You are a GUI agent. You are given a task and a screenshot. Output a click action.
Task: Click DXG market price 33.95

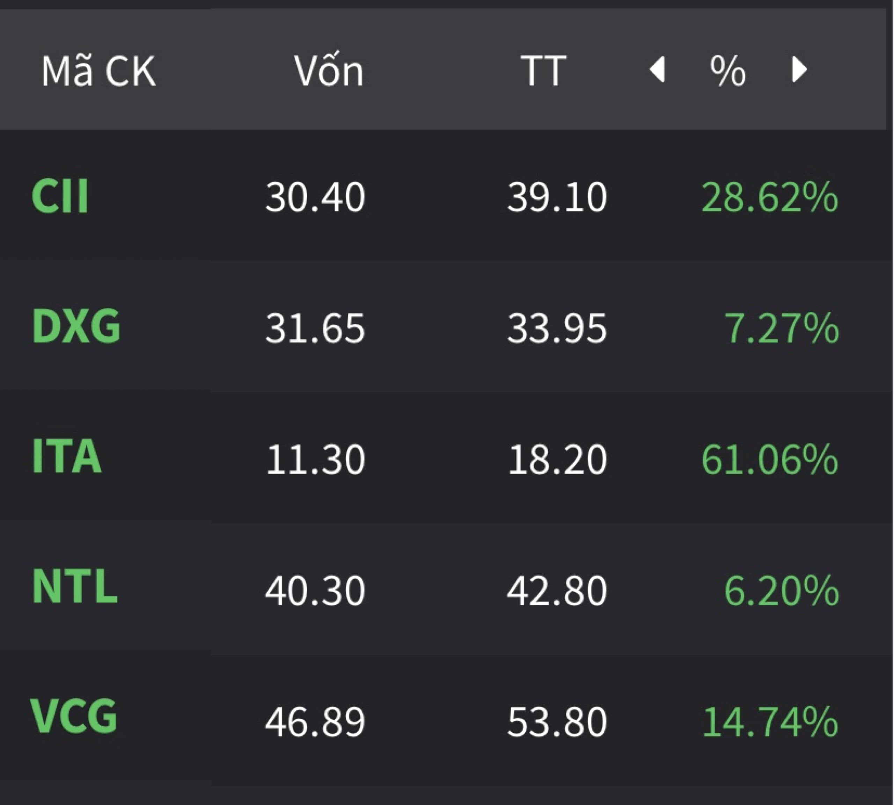pyautogui.click(x=557, y=328)
